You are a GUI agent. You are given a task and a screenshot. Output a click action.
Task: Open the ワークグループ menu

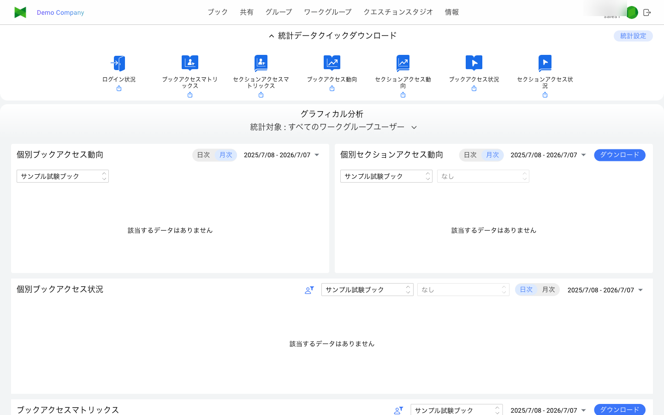click(x=328, y=12)
